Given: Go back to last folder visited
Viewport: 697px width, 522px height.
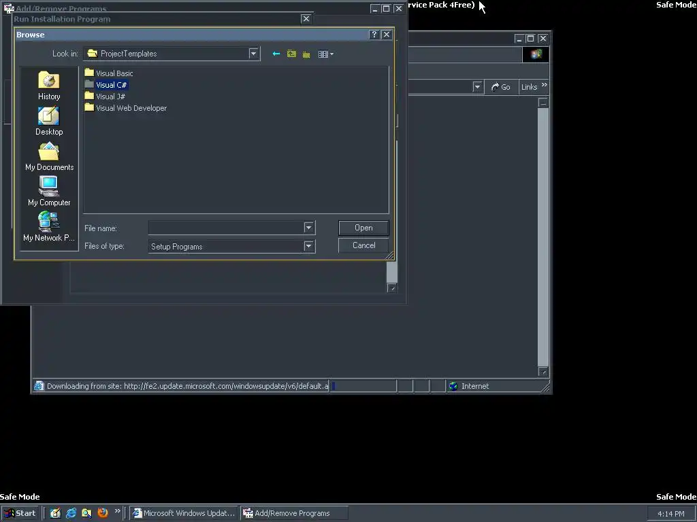Looking at the screenshot, I should pos(276,54).
